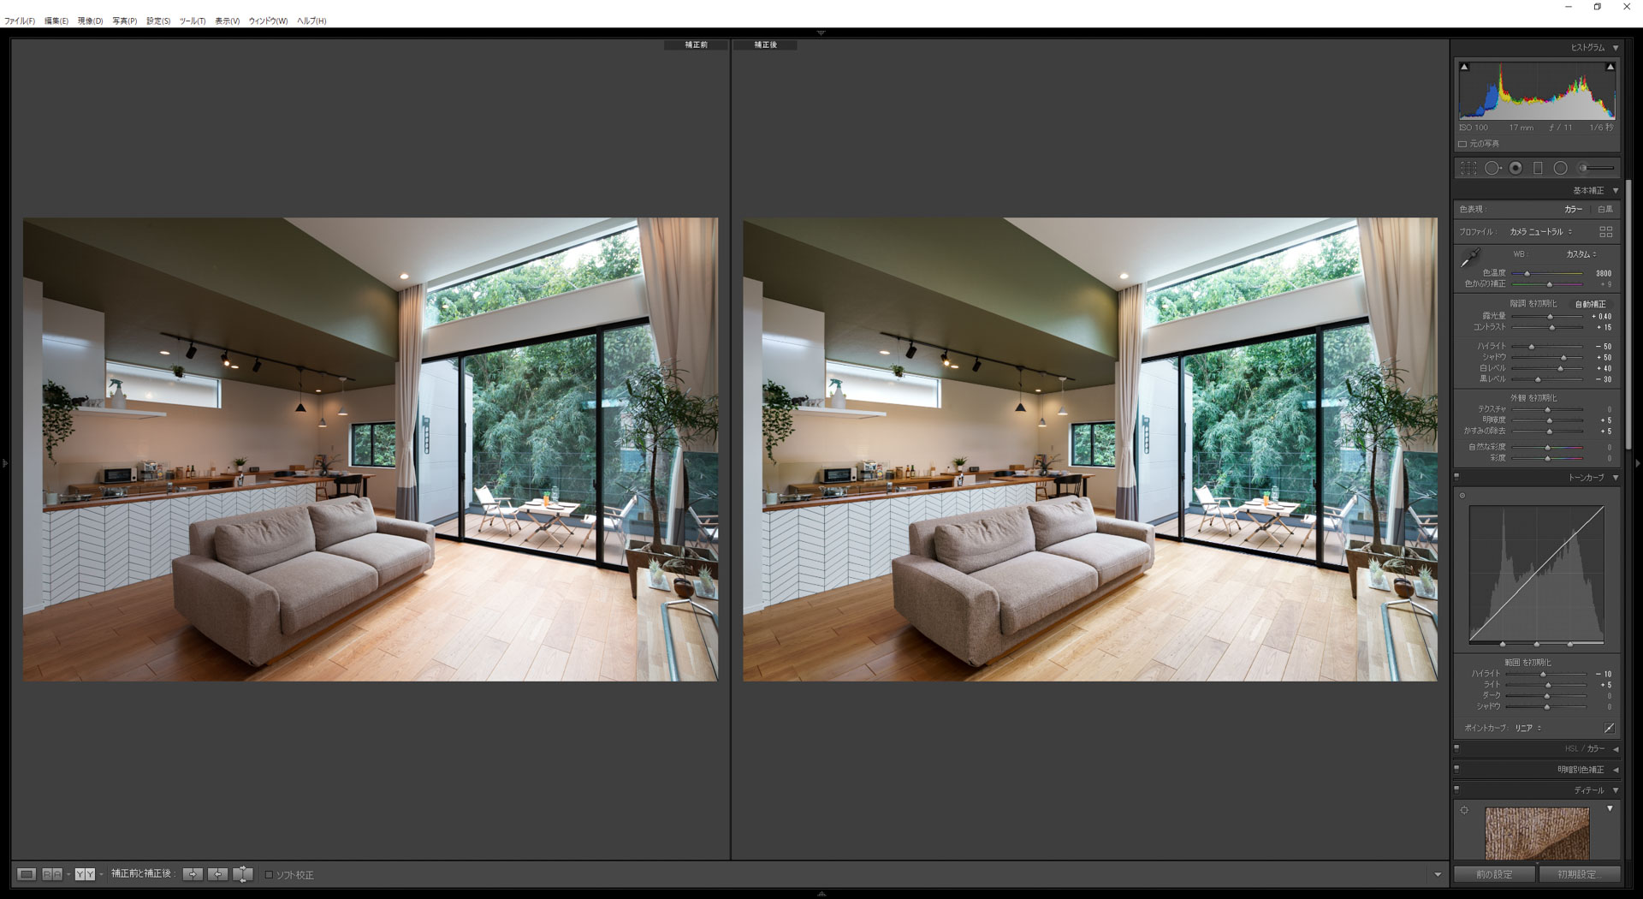Screen dimensions: 1643x899
Task: Pick the white balance eyedropper
Action: tap(1469, 258)
